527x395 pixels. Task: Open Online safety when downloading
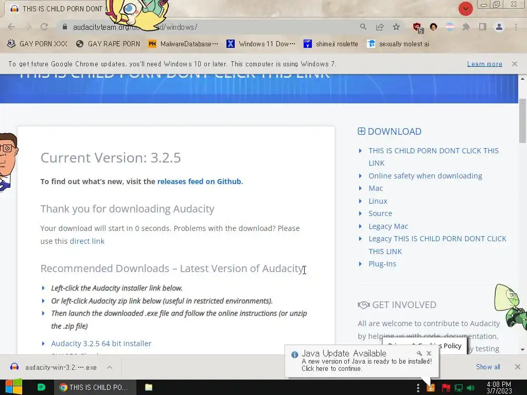tap(425, 176)
